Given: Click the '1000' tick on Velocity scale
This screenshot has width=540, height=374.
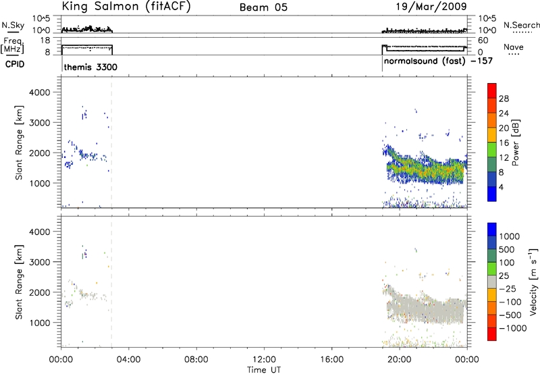Looking at the screenshot, I should (510, 236).
